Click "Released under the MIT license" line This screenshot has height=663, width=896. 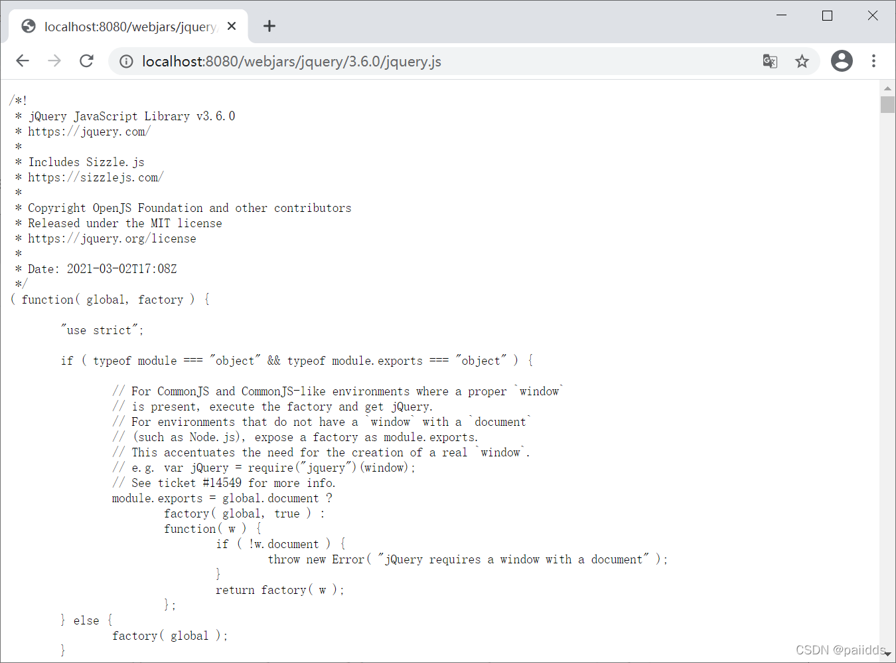point(125,223)
